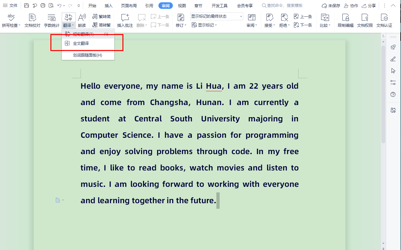401x250 pixels.
Task: Convert text with 繁转简
Action: [102, 17]
